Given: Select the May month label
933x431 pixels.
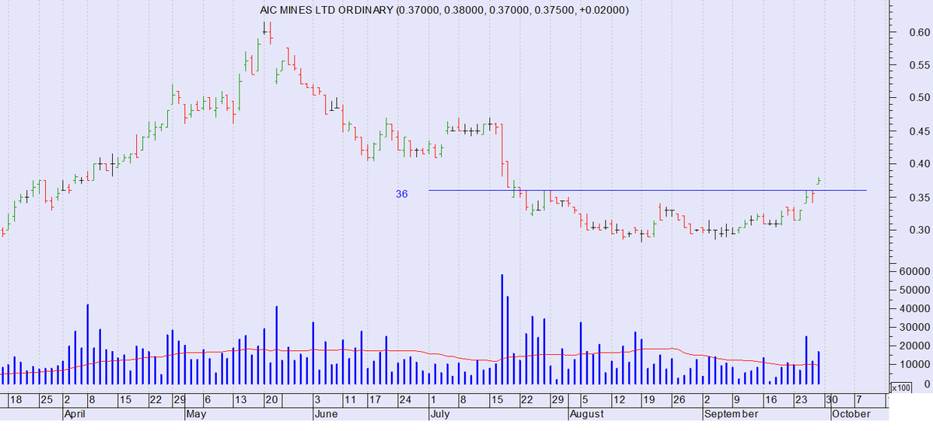Looking at the screenshot, I should [x=197, y=415].
